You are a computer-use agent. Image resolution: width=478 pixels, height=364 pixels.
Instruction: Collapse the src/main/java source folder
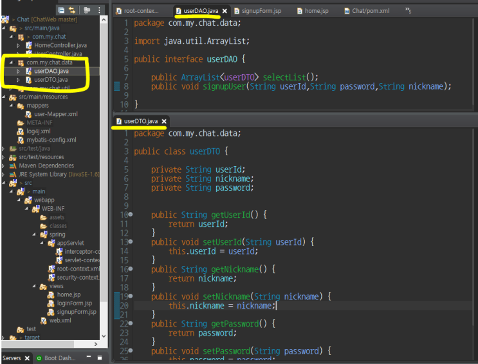pos(3,28)
